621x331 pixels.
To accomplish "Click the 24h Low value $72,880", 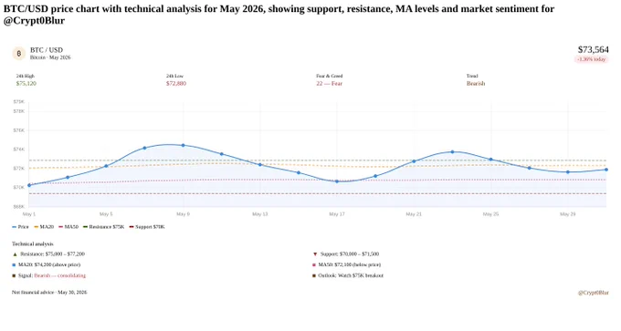I will point(176,84).
